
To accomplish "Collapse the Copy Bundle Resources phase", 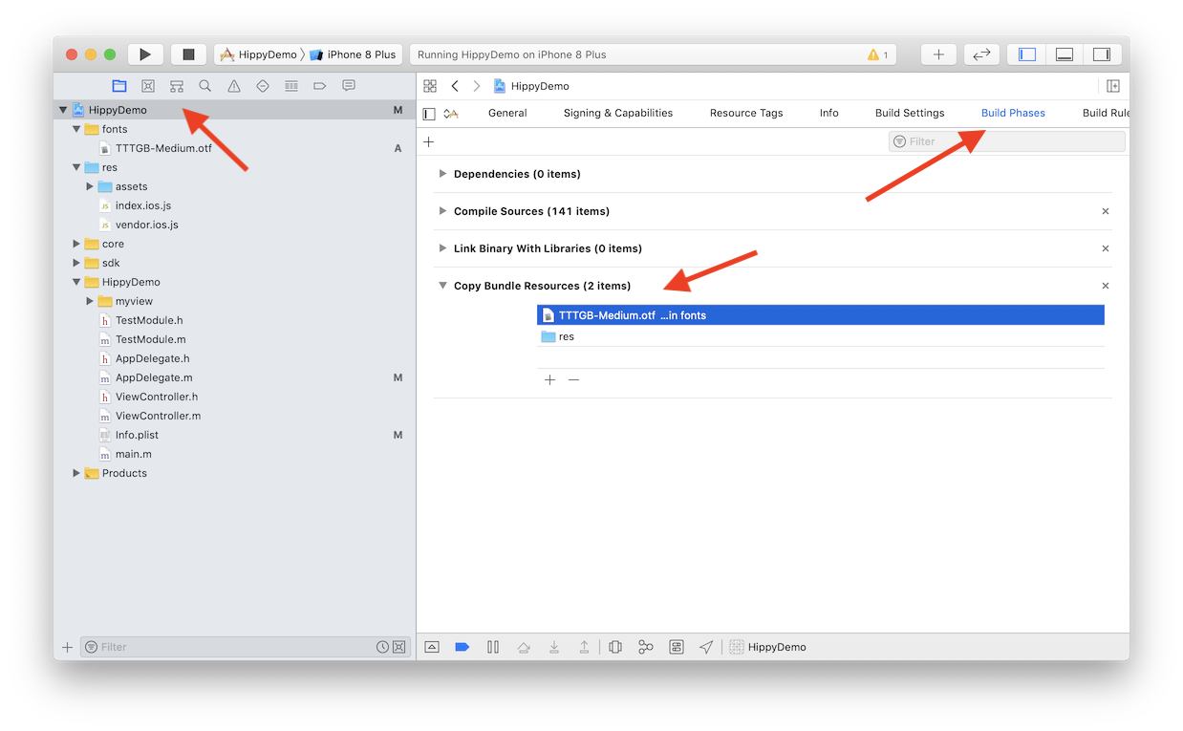I will (442, 286).
